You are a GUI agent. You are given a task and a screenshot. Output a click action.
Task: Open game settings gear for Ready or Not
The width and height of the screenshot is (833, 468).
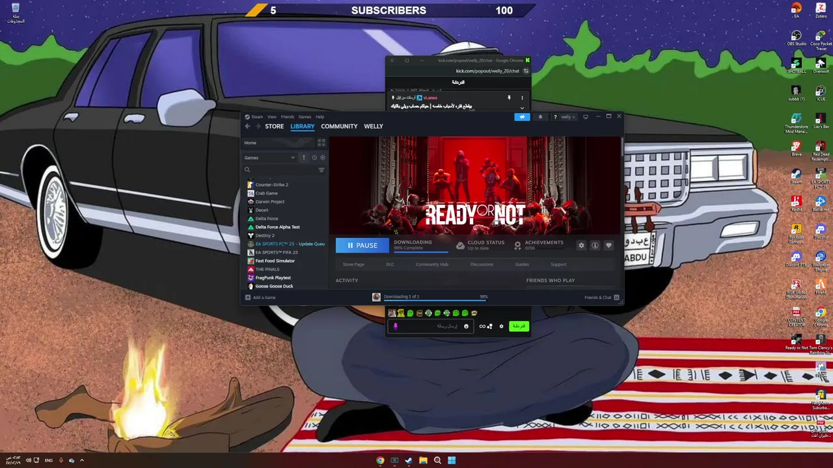point(581,245)
